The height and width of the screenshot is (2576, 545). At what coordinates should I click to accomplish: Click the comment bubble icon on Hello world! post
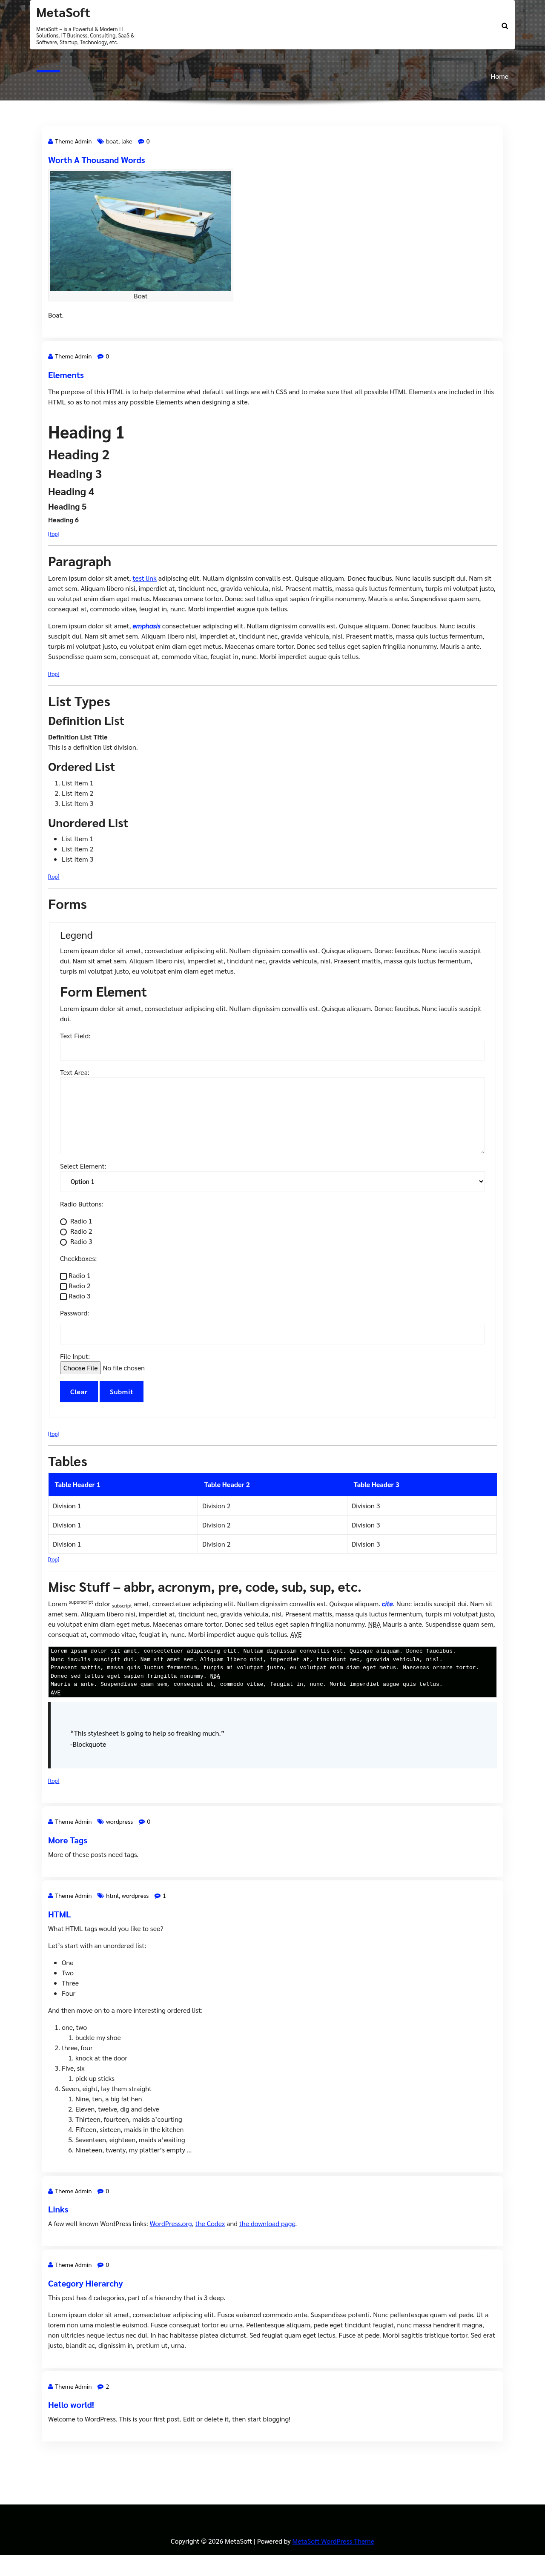click(x=100, y=2387)
